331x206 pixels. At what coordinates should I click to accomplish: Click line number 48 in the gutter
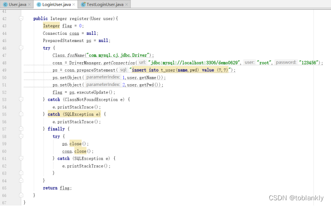point(4,63)
